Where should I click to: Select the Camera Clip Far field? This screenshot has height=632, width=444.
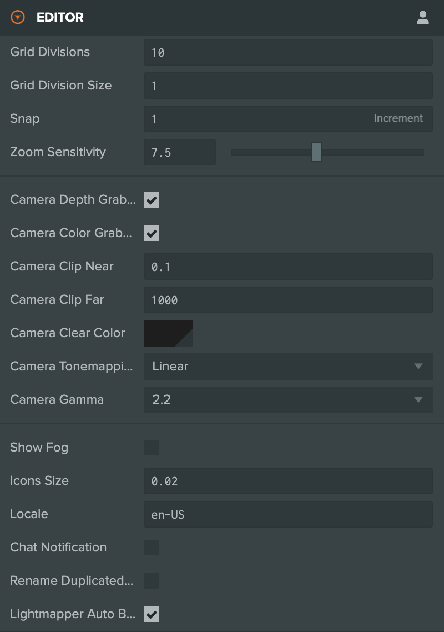pyautogui.click(x=288, y=300)
